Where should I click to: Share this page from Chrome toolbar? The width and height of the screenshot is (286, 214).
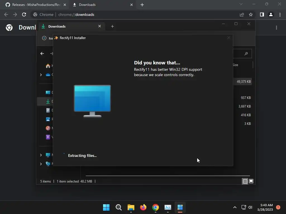(x=242, y=14)
